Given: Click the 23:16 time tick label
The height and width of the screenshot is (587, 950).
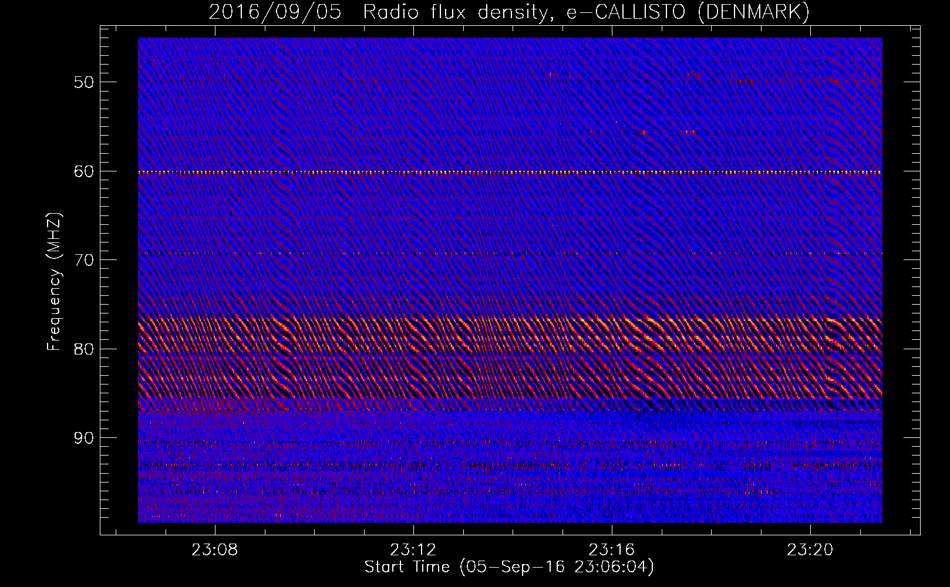Looking at the screenshot, I should pos(612,550).
